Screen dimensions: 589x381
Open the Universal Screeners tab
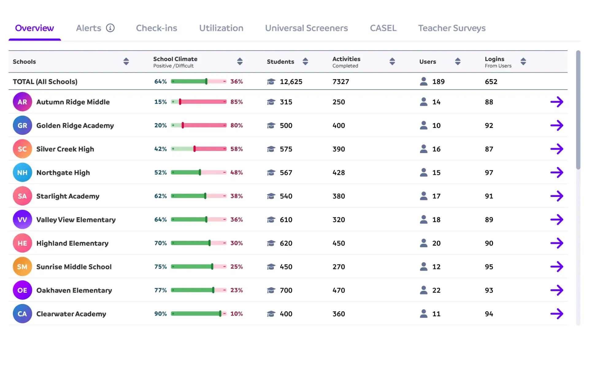306,28
